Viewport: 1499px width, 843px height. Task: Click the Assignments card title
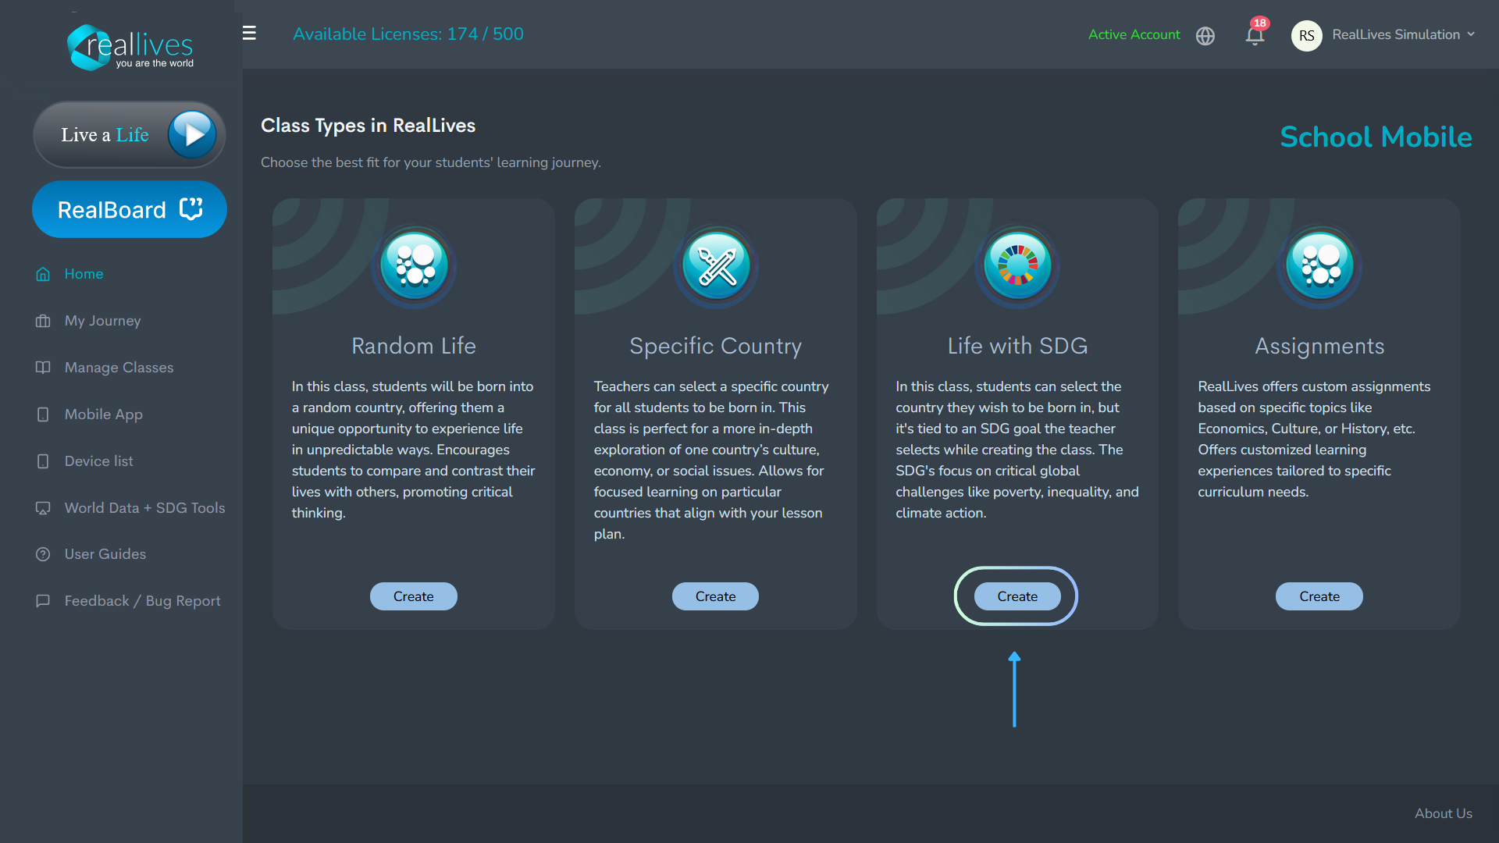pos(1319,346)
